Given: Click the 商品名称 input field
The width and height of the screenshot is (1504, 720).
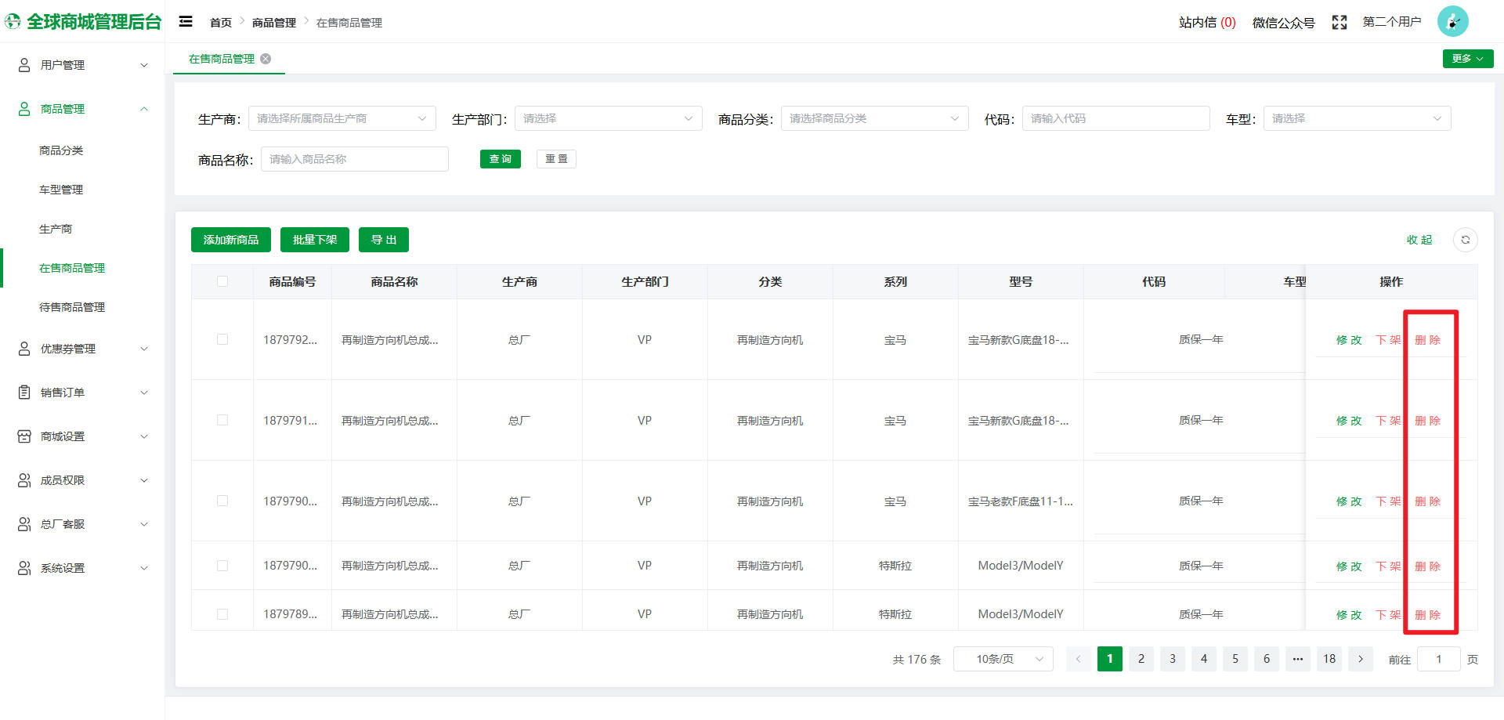Looking at the screenshot, I should [x=354, y=159].
